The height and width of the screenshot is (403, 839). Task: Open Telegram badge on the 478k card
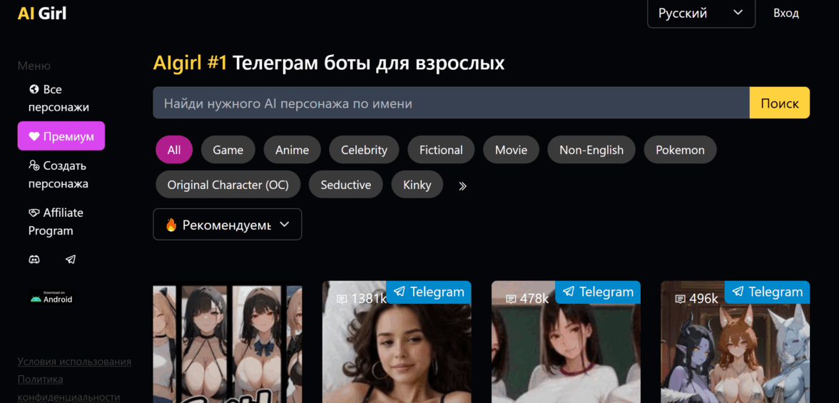(598, 292)
